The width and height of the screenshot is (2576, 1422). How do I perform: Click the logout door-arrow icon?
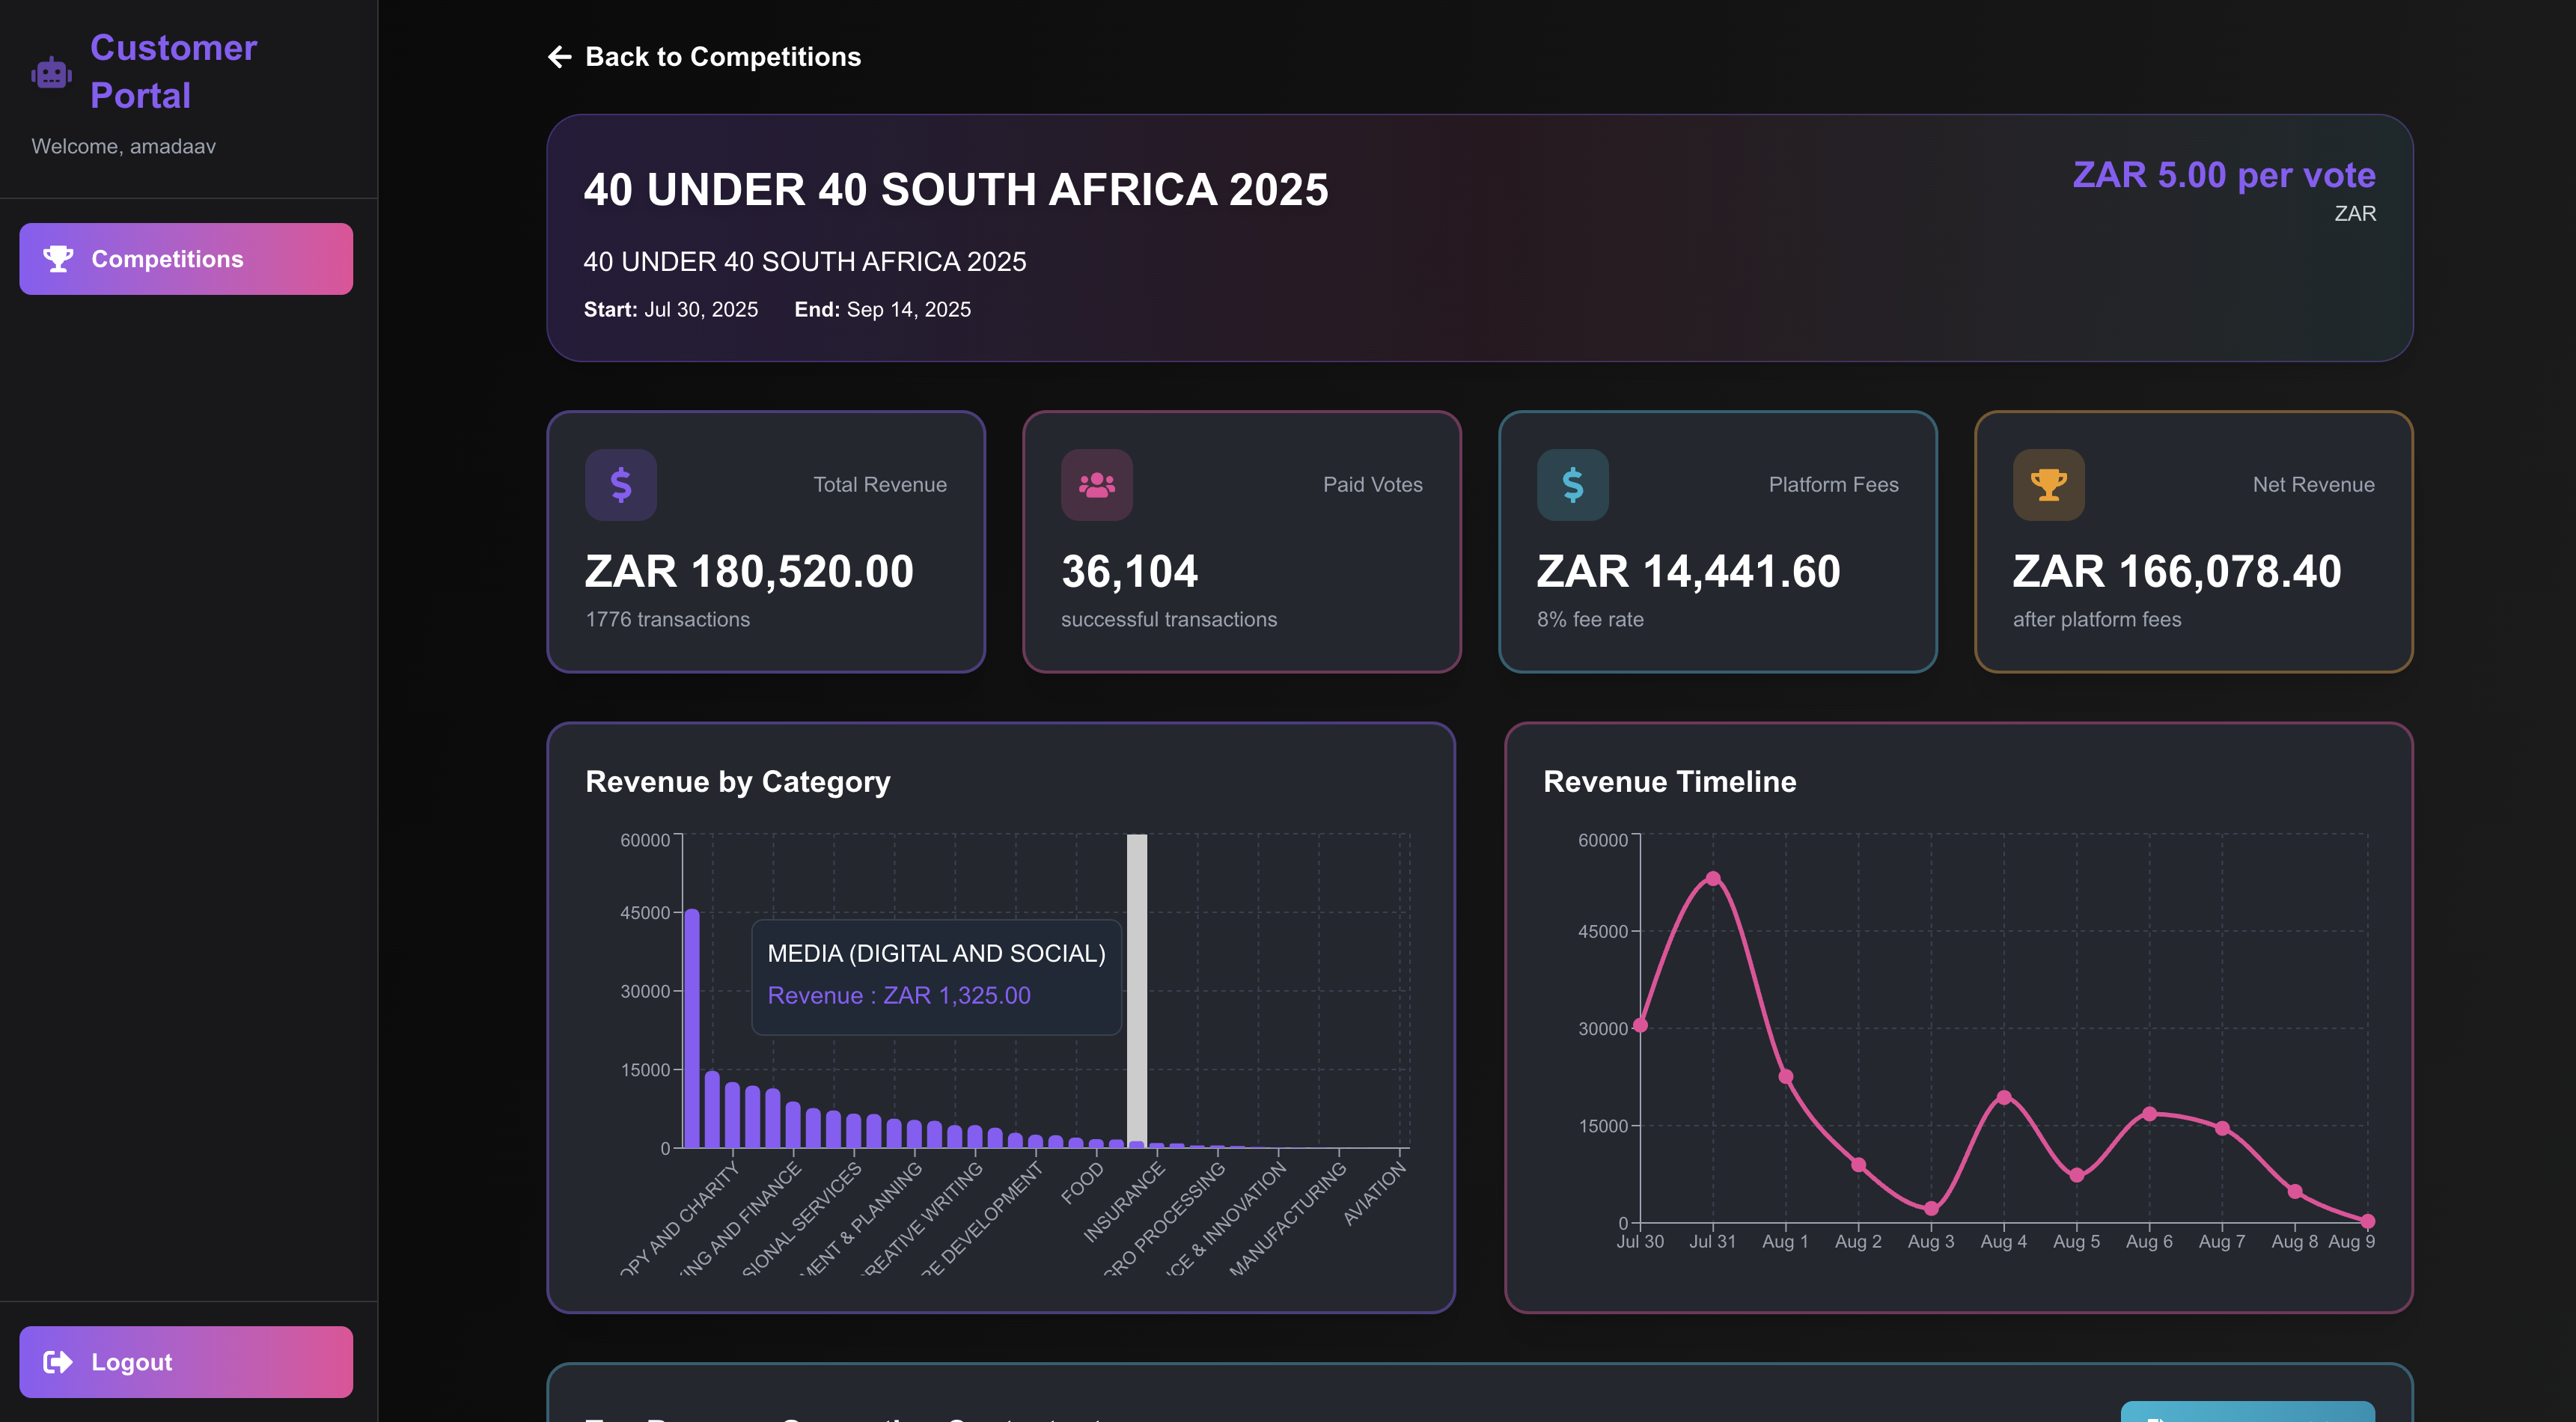58,1362
